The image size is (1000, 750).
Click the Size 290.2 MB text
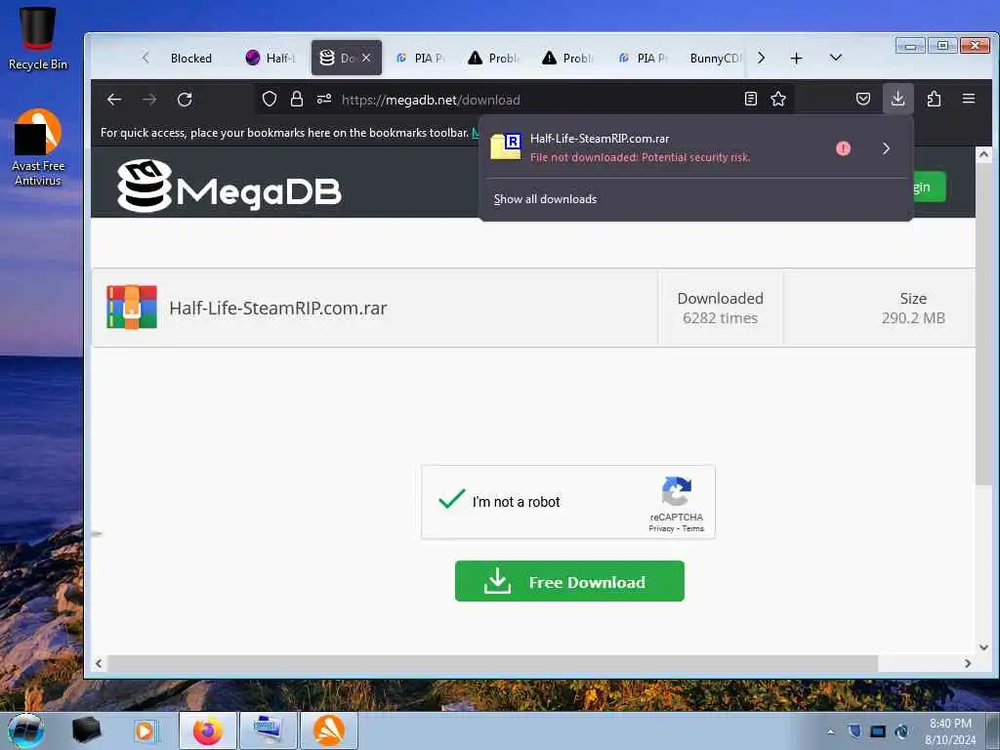point(913,308)
